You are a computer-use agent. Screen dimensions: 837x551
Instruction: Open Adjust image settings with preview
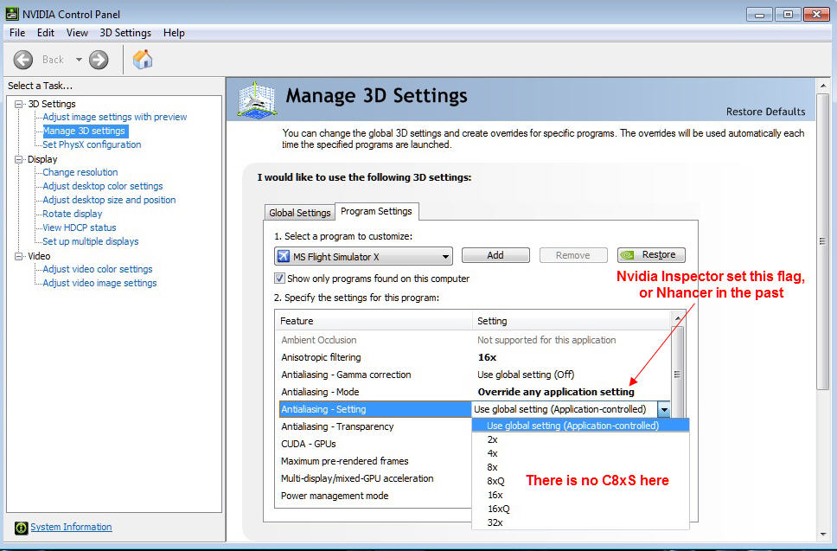coord(115,117)
